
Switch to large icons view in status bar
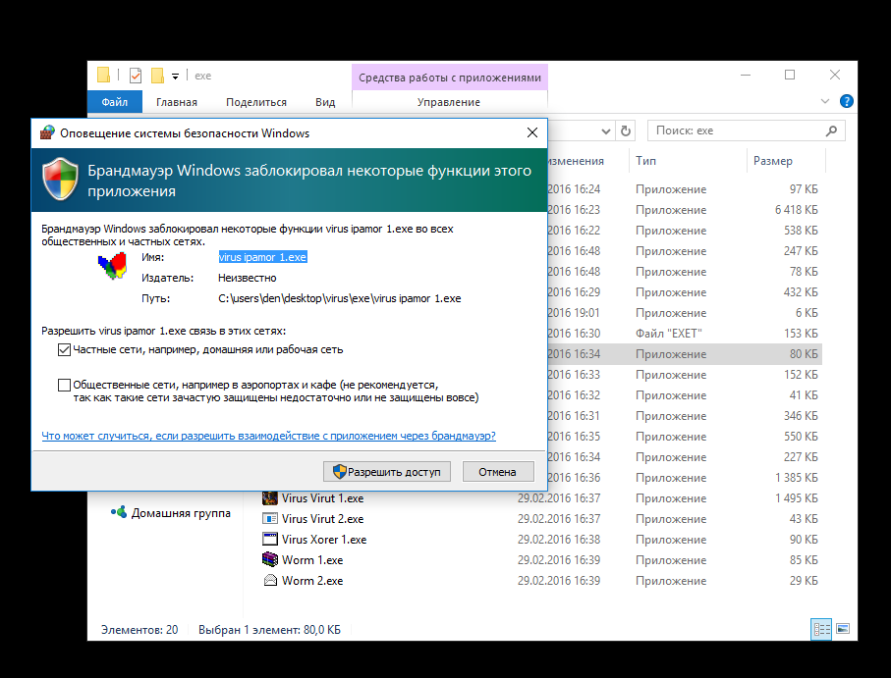point(842,629)
